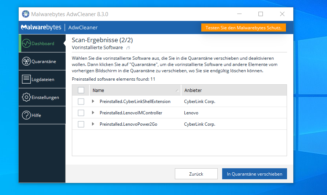Image resolution: width=327 pixels, height=195 pixels.
Task: Open the Dashboard sidebar item
Action: pyautogui.click(x=42, y=43)
